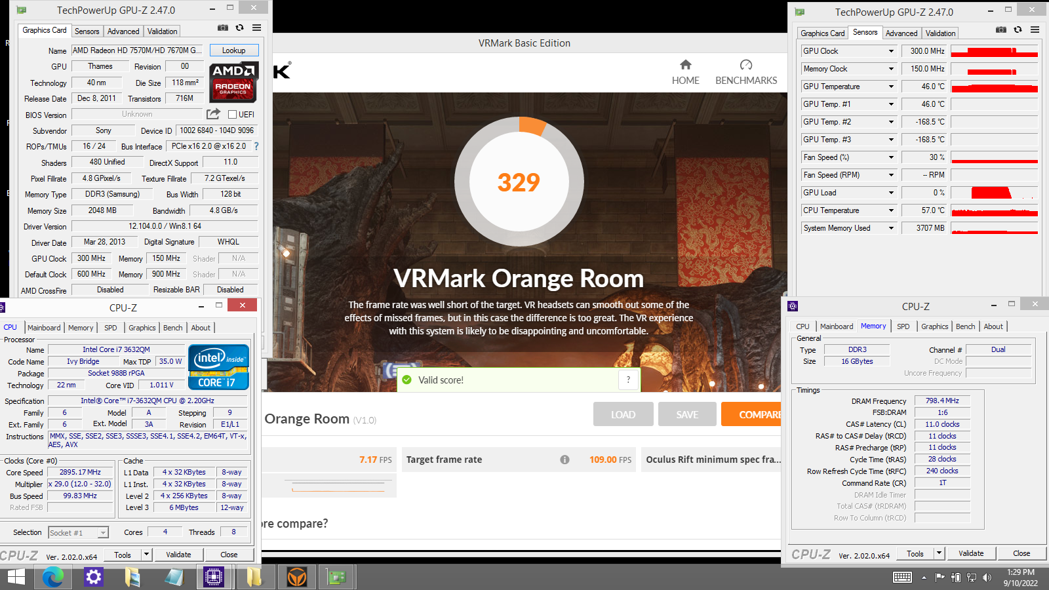Expand the Memory Clock sensor dropdown
The width and height of the screenshot is (1049, 590).
pos(891,69)
